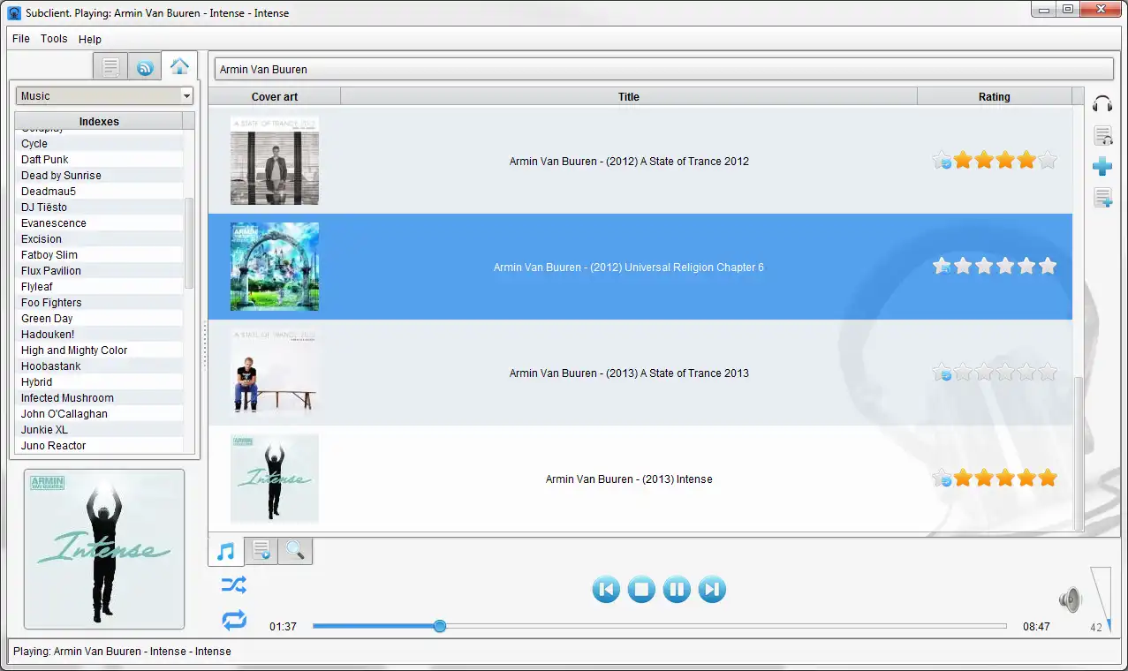The image size is (1128, 671).
Task: Pause the current track
Action: (x=677, y=589)
